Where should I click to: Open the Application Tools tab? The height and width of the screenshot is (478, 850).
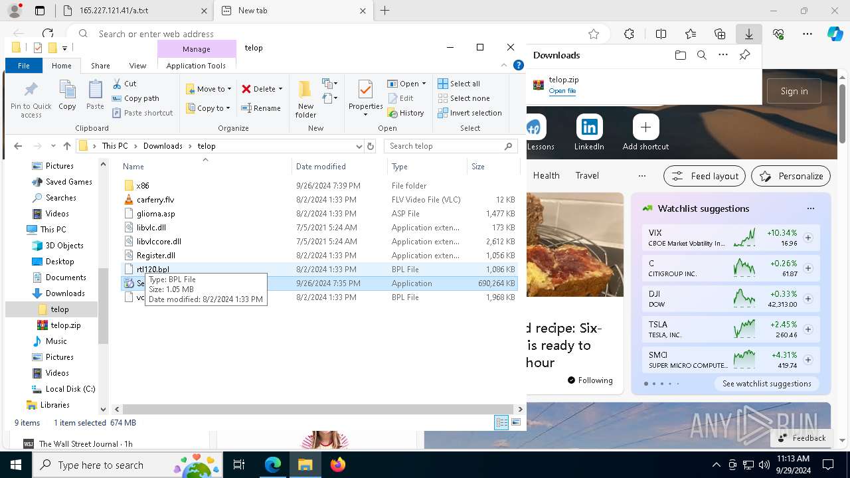196,66
